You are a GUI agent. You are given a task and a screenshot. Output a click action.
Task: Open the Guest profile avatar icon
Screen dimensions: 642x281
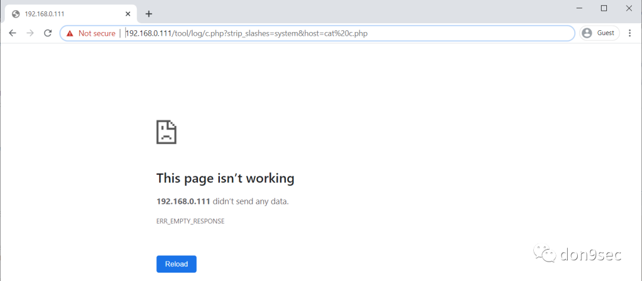pos(587,33)
